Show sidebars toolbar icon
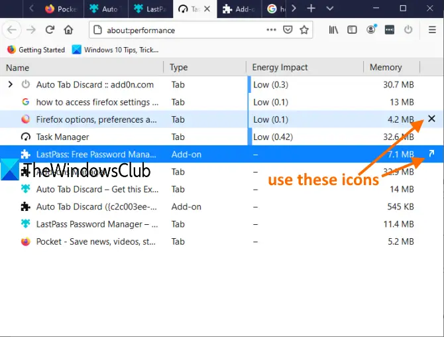Image resolution: width=444 pixels, height=337 pixels. pos(352,30)
